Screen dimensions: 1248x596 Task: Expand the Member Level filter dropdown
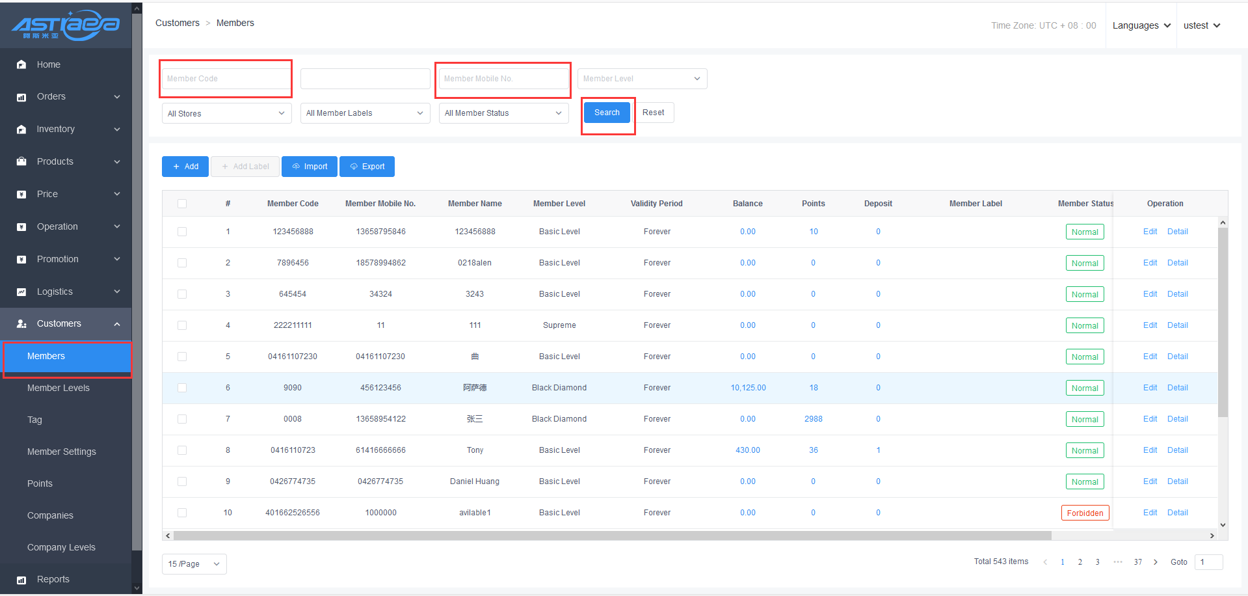(641, 79)
